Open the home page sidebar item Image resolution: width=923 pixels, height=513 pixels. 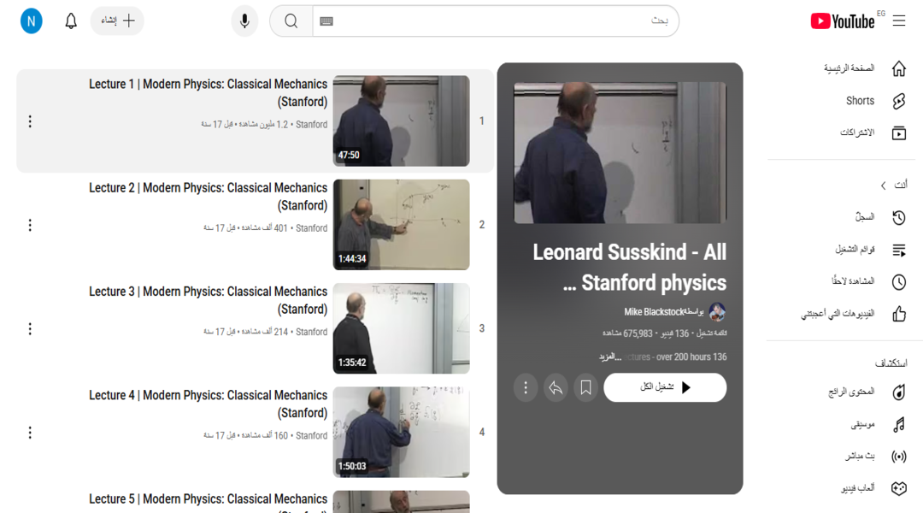(x=849, y=68)
